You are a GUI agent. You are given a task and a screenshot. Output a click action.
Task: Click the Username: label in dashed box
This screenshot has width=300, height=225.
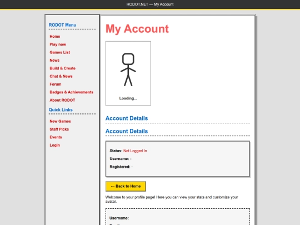(x=119, y=218)
